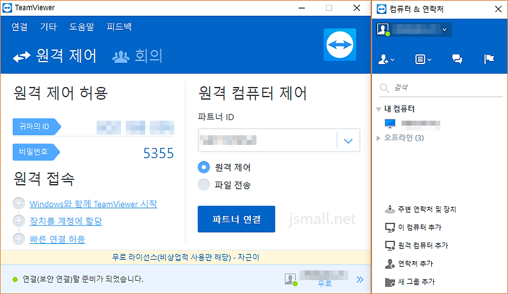The height and width of the screenshot is (294, 508).
Task: Close the TeamViewer main window
Action: pos(357,8)
